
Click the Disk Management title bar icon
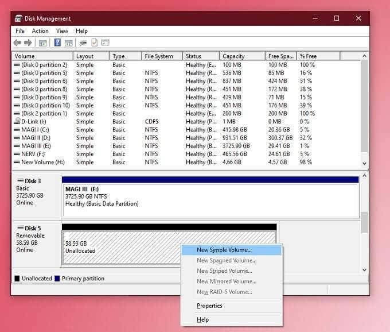click(x=18, y=18)
